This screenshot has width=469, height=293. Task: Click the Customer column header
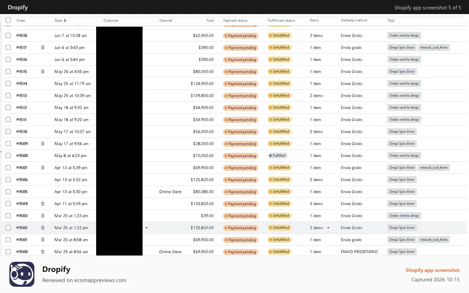pos(111,20)
